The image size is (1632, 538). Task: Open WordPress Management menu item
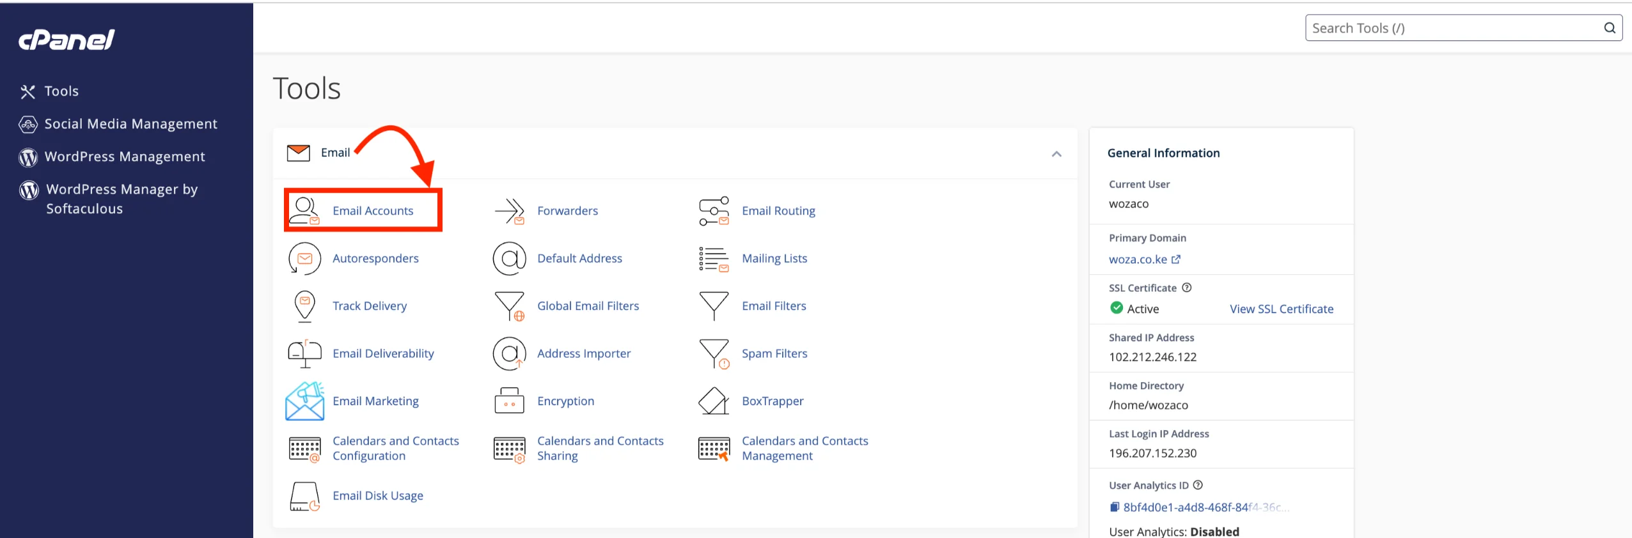(125, 157)
